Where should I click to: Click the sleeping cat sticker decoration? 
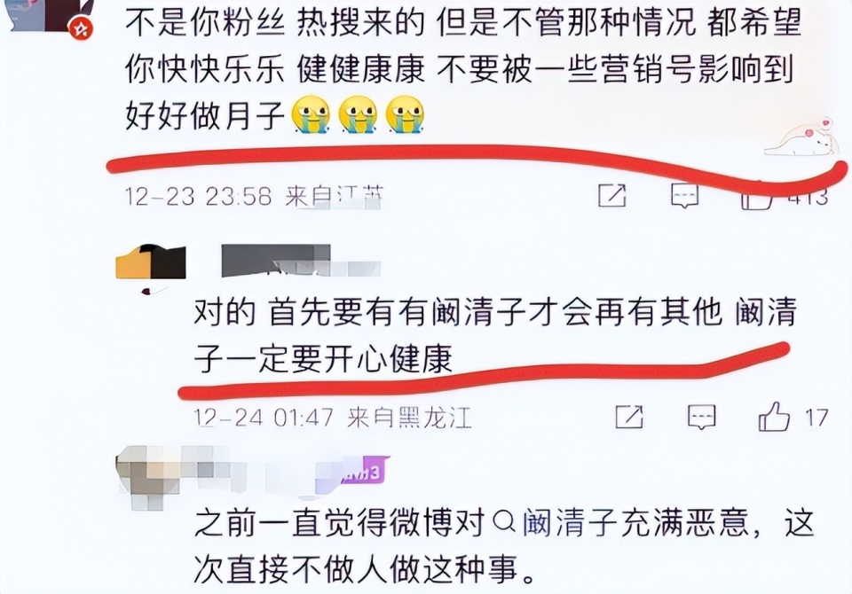tap(799, 138)
